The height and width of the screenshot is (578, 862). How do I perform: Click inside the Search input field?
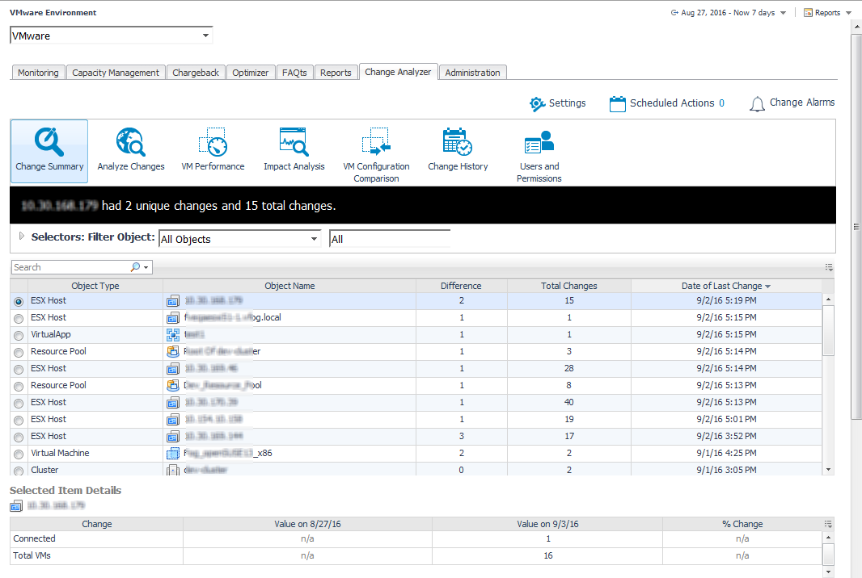69,267
